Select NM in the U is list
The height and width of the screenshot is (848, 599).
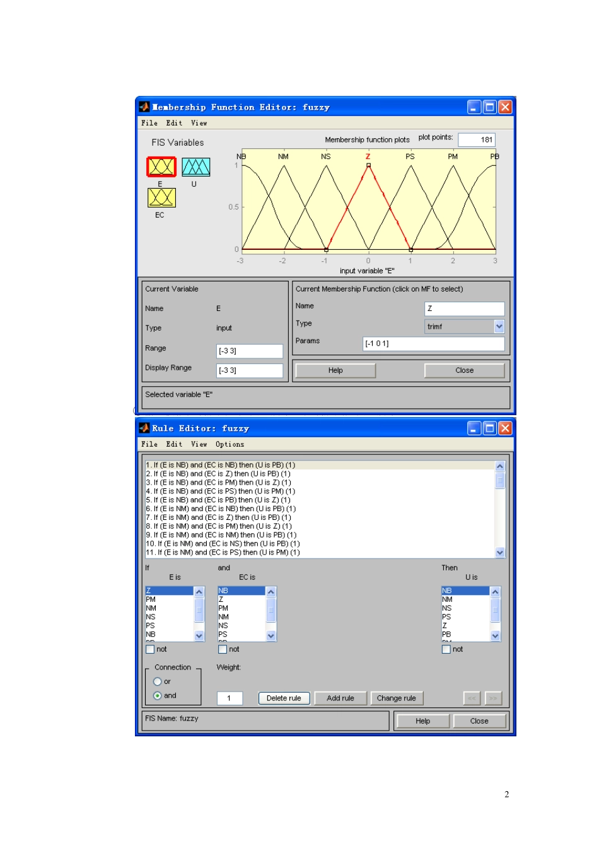click(466, 600)
